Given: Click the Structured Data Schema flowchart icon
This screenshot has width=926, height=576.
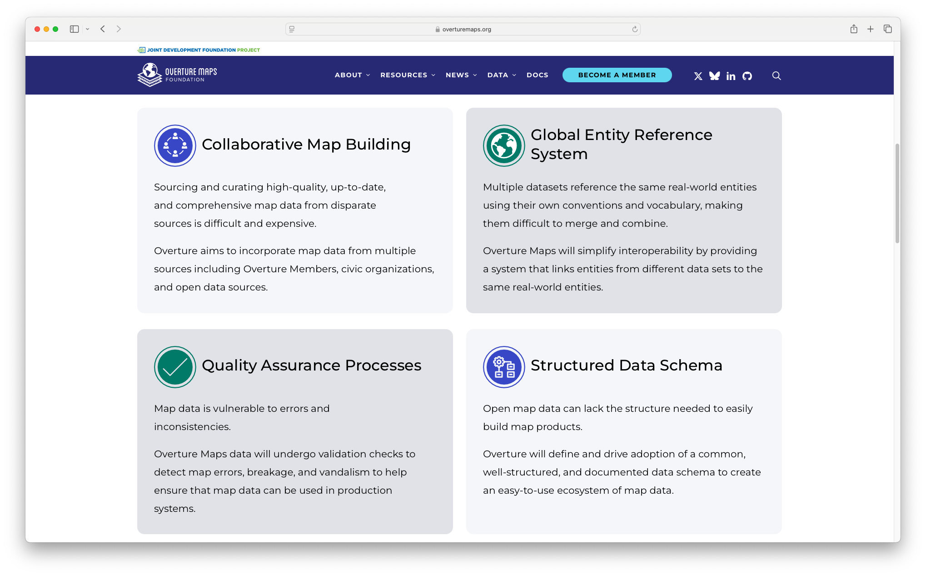Looking at the screenshot, I should click(503, 366).
